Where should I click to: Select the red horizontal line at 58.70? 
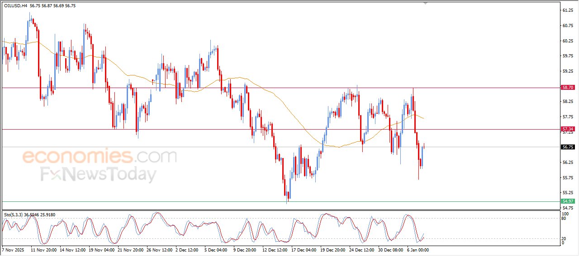coord(280,88)
